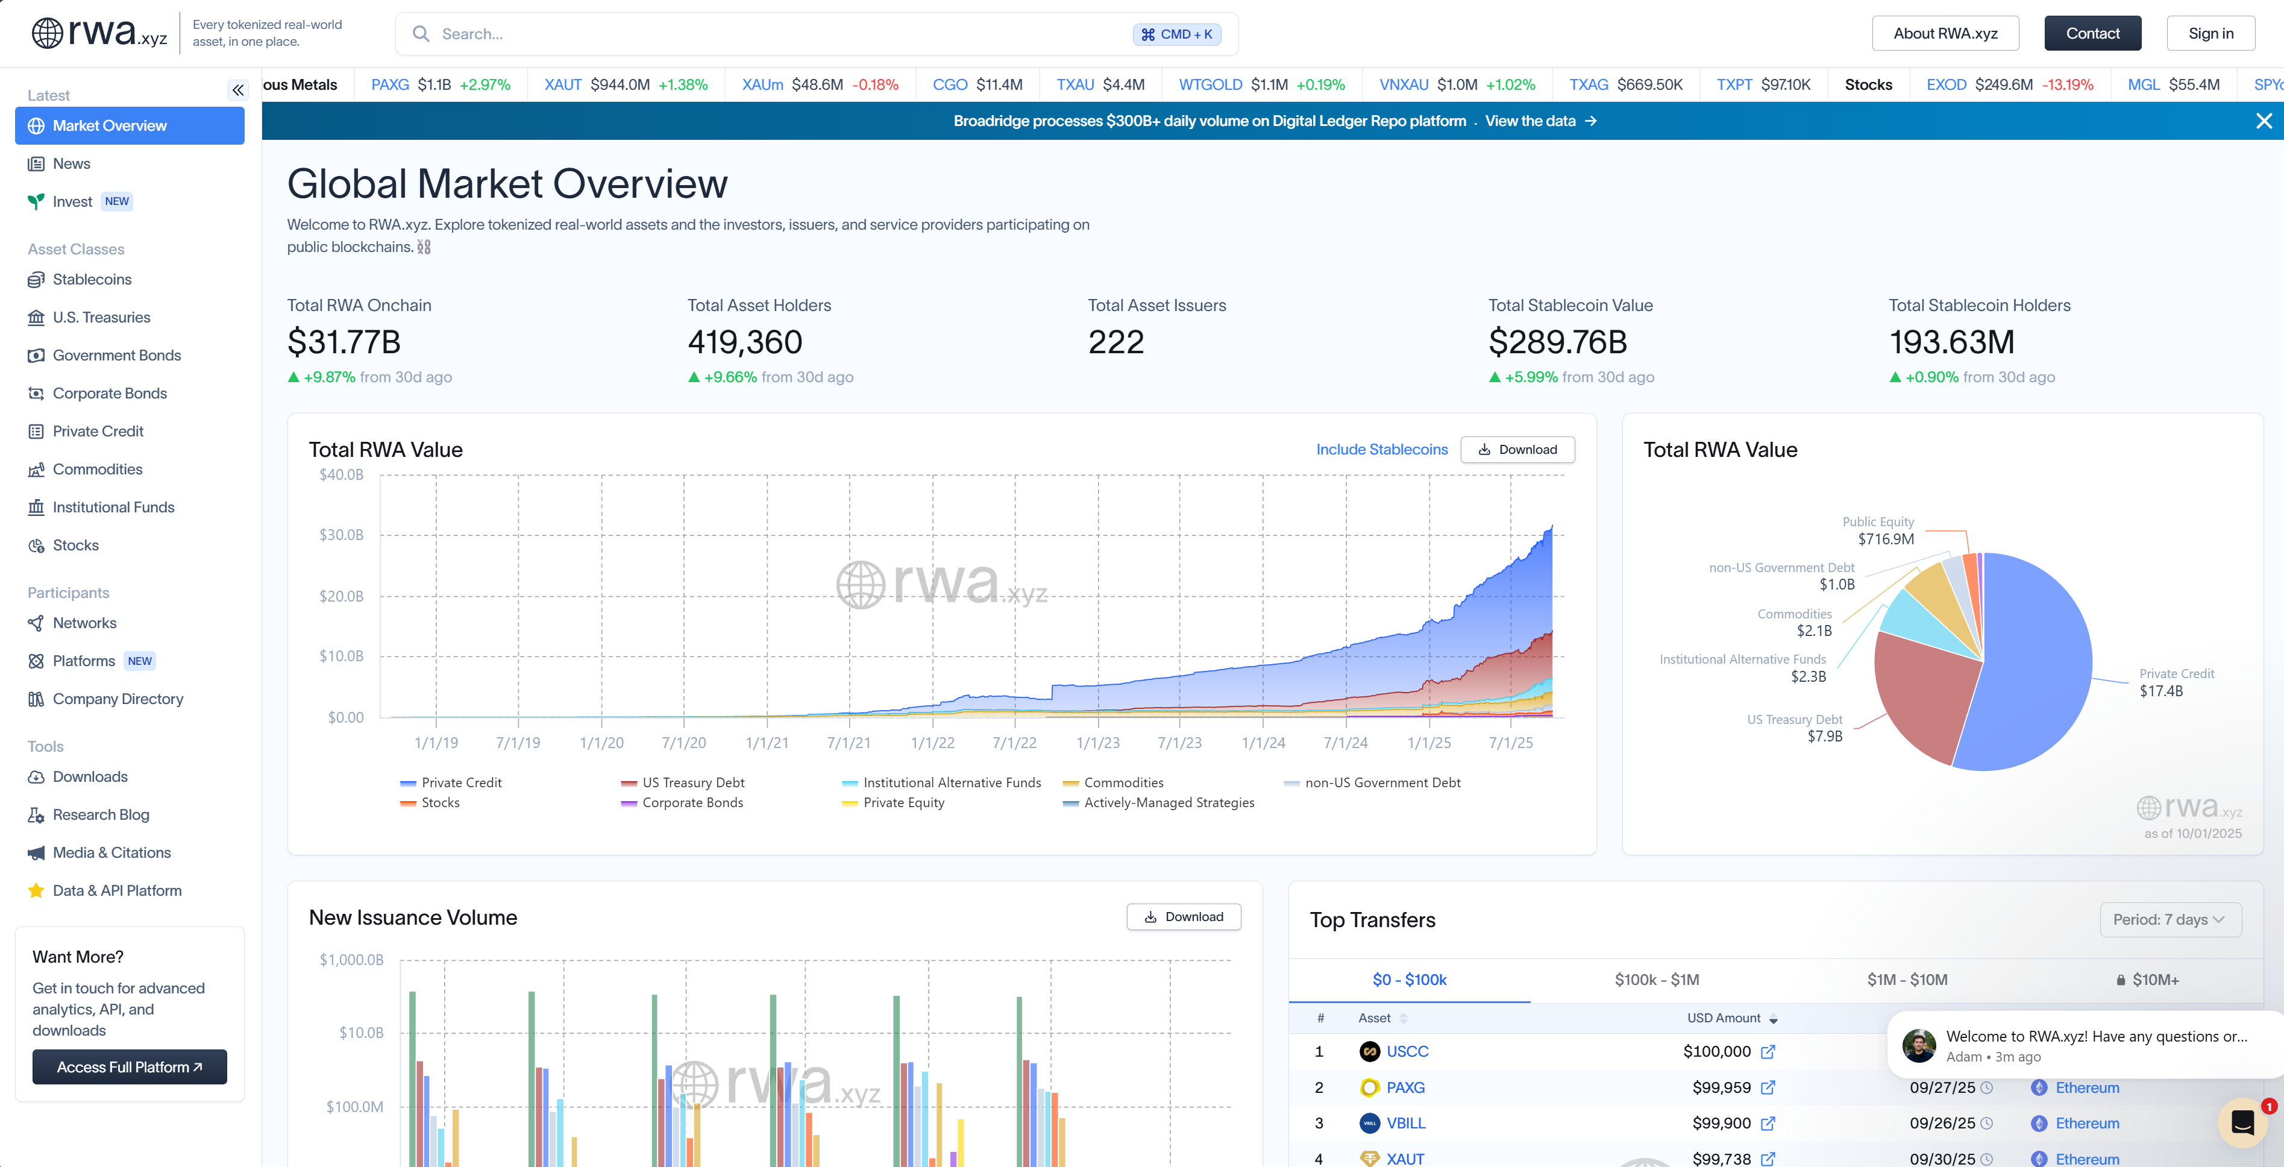Click the Commodities legend color swatch
Screen dimensions: 2284x1167
[x=1070, y=783]
